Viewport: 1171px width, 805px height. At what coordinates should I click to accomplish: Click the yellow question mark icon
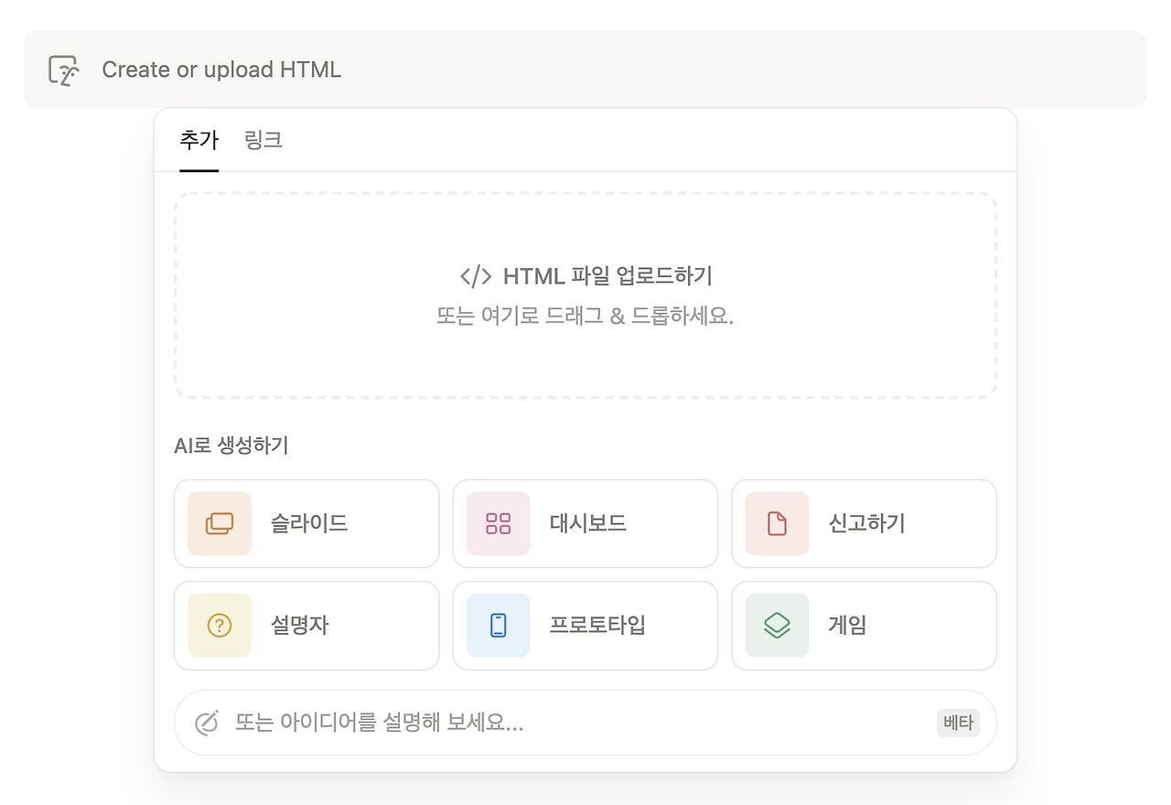[220, 626]
